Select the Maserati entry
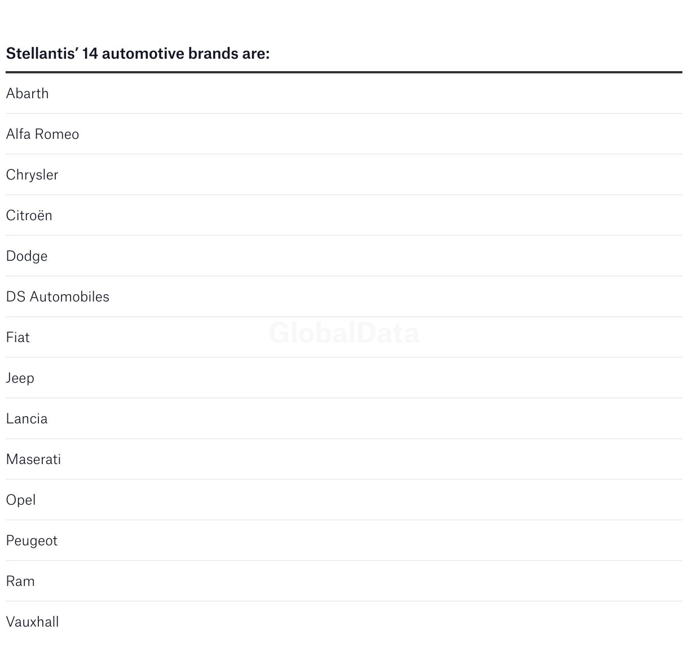The image size is (688, 665). point(344,459)
